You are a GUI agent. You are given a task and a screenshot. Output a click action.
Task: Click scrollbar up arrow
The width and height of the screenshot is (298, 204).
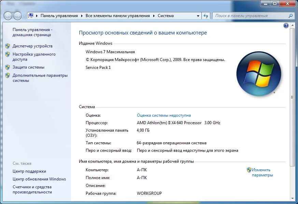pos(292,26)
